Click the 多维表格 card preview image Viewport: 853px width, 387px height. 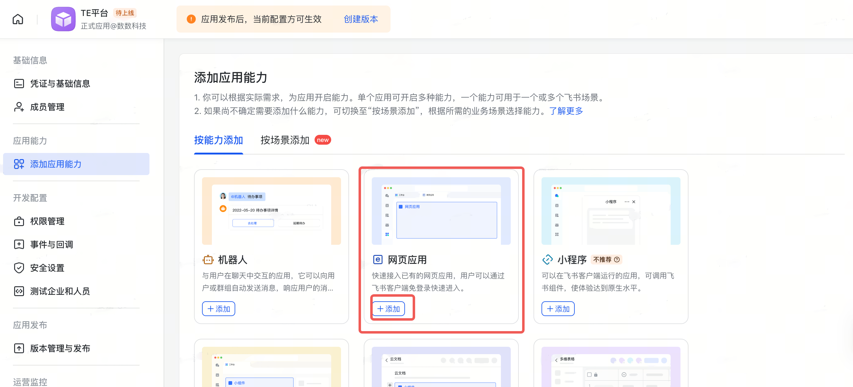coord(611,367)
